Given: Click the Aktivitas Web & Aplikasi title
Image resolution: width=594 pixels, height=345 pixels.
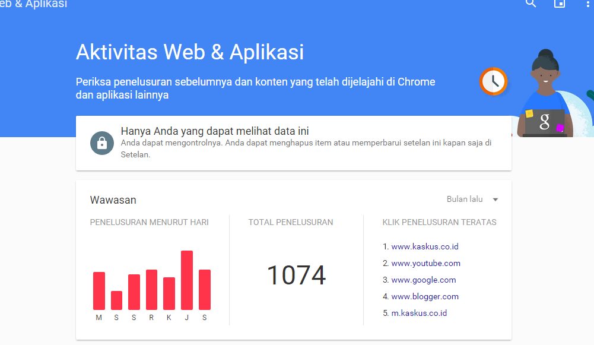Looking at the screenshot, I should click(x=190, y=52).
